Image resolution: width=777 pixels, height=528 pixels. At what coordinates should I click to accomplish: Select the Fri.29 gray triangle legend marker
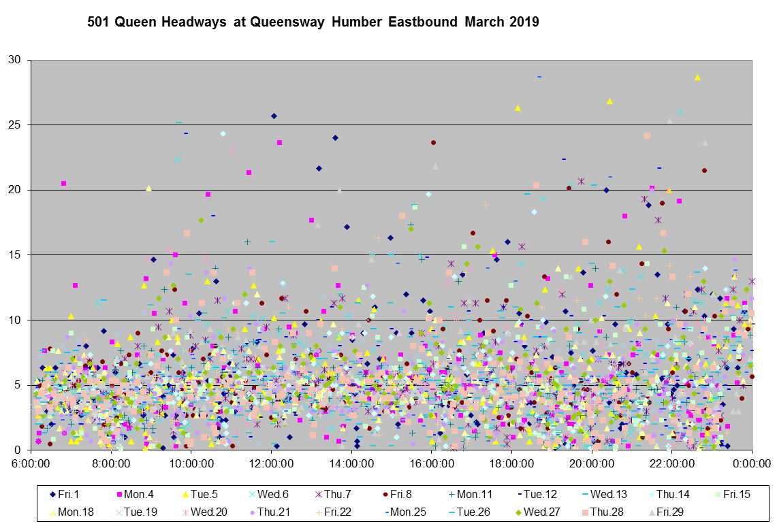(x=652, y=512)
